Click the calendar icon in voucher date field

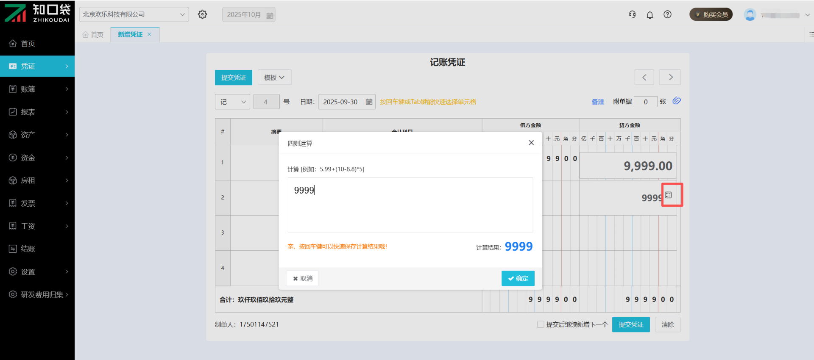pyautogui.click(x=369, y=102)
